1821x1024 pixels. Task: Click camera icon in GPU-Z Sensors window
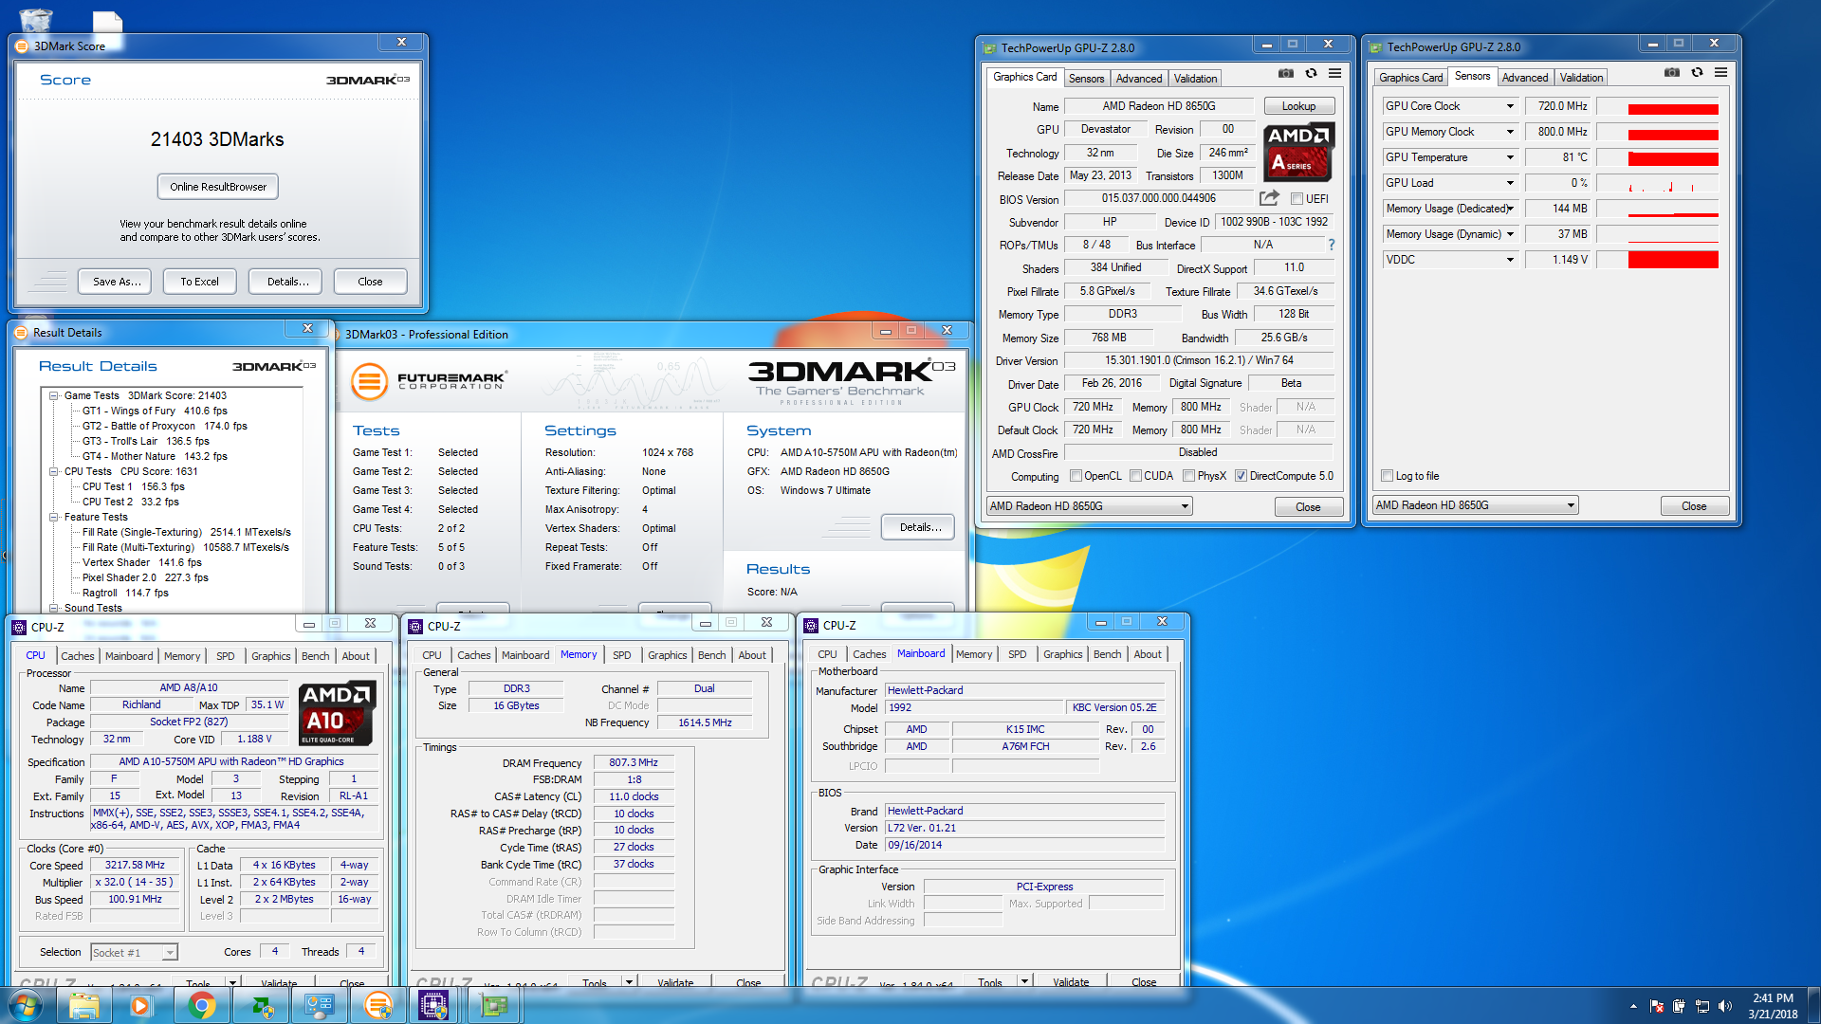[1671, 72]
